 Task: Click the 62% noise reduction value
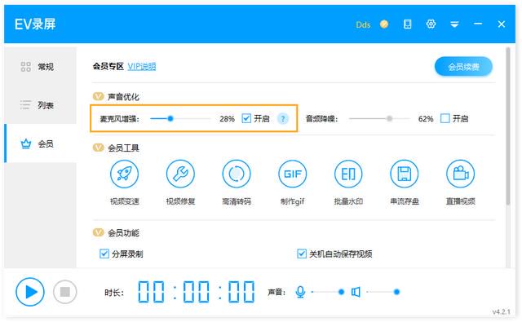tap(426, 119)
